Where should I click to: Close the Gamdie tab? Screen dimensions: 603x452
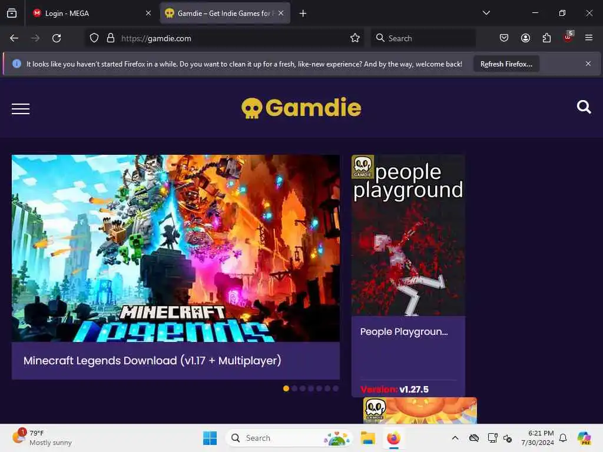[281, 13]
